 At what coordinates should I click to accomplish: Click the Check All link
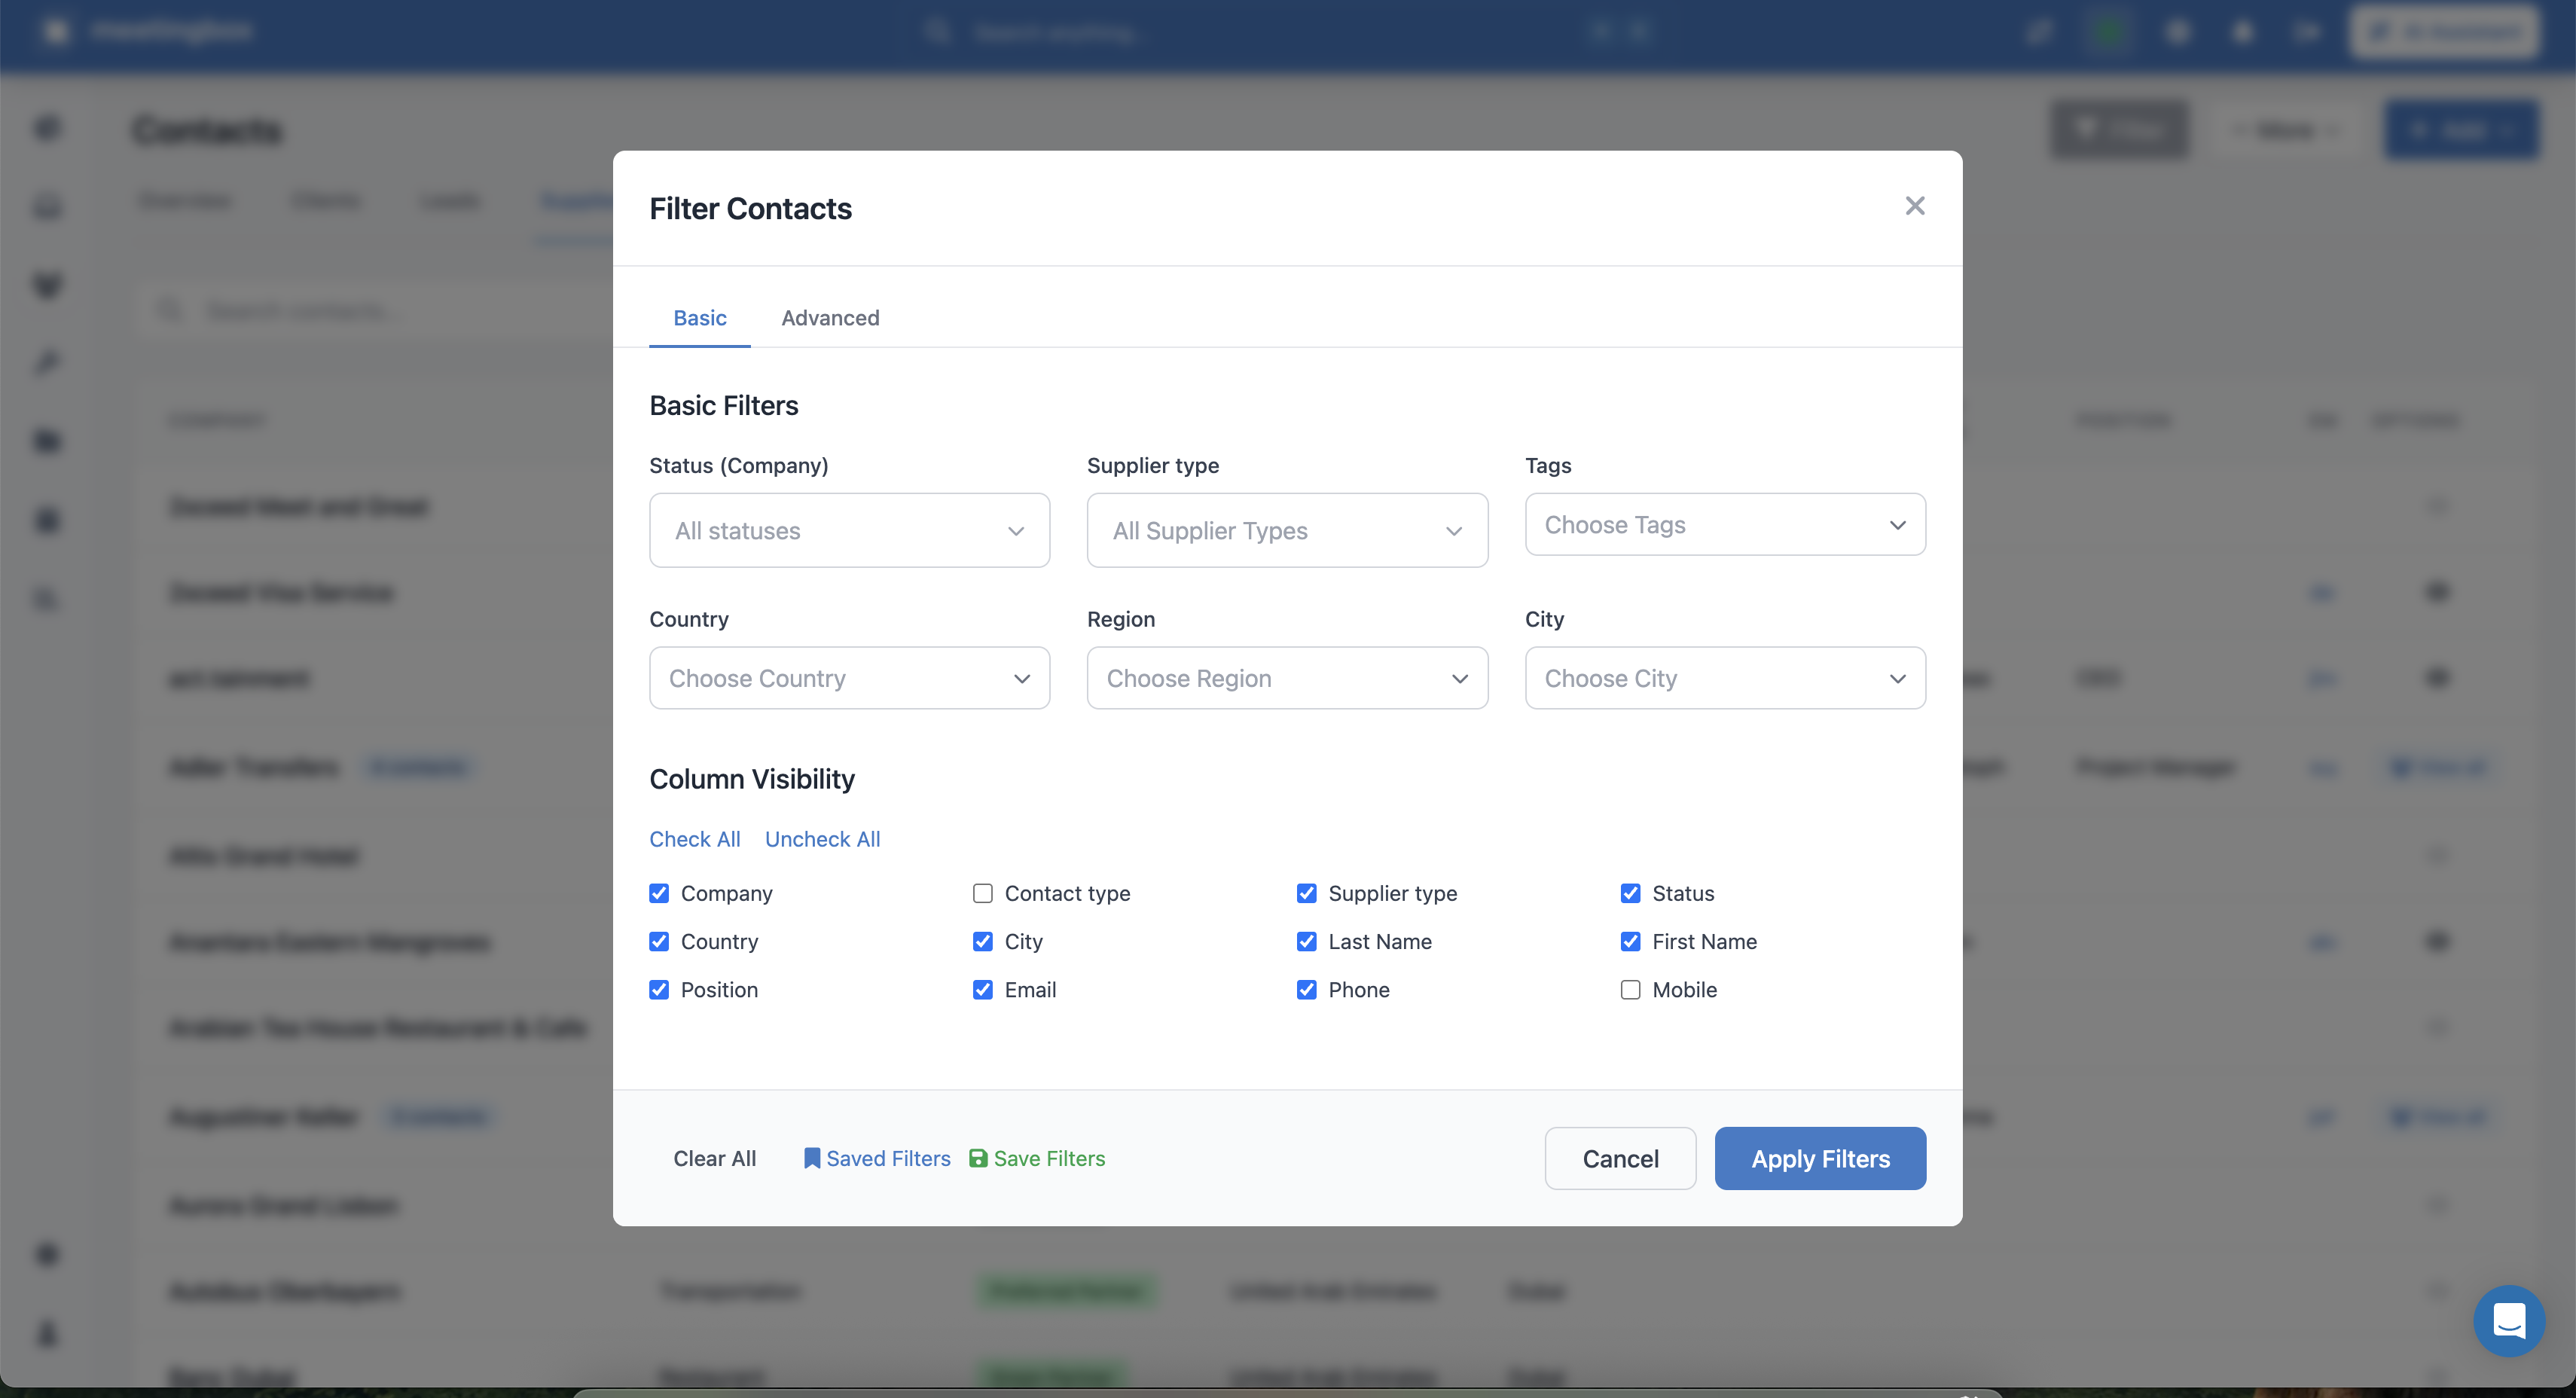pos(695,839)
